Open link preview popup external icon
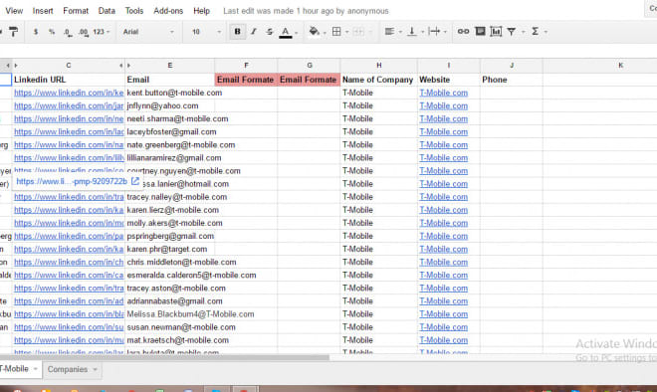Screen dimensions: 657x392 (135, 181)
